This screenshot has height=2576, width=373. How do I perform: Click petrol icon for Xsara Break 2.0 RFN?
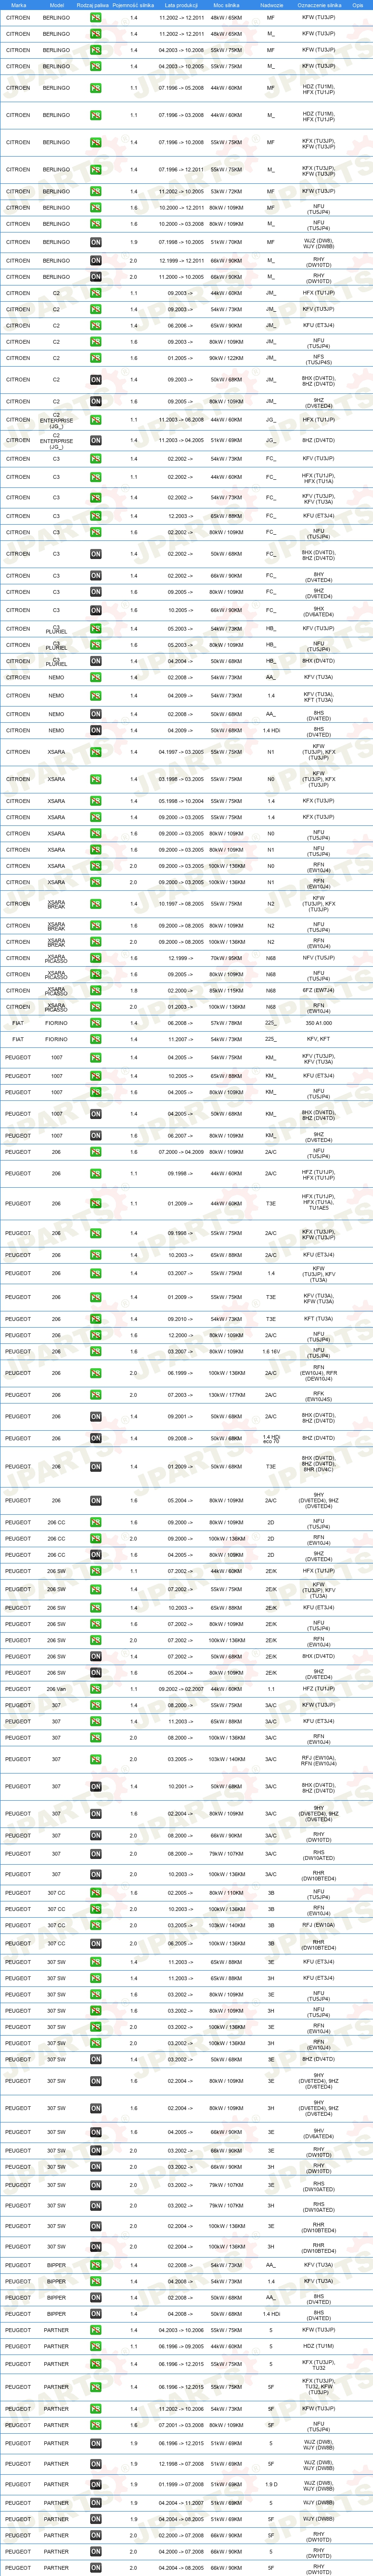click(x=96, y=942)
